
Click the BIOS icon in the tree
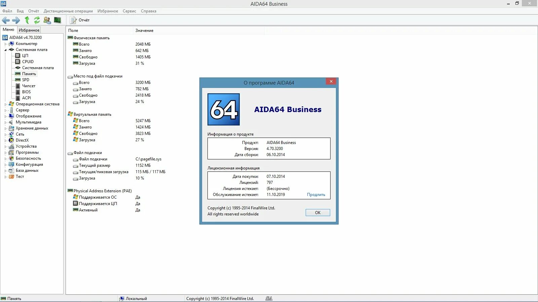point(18,92)
